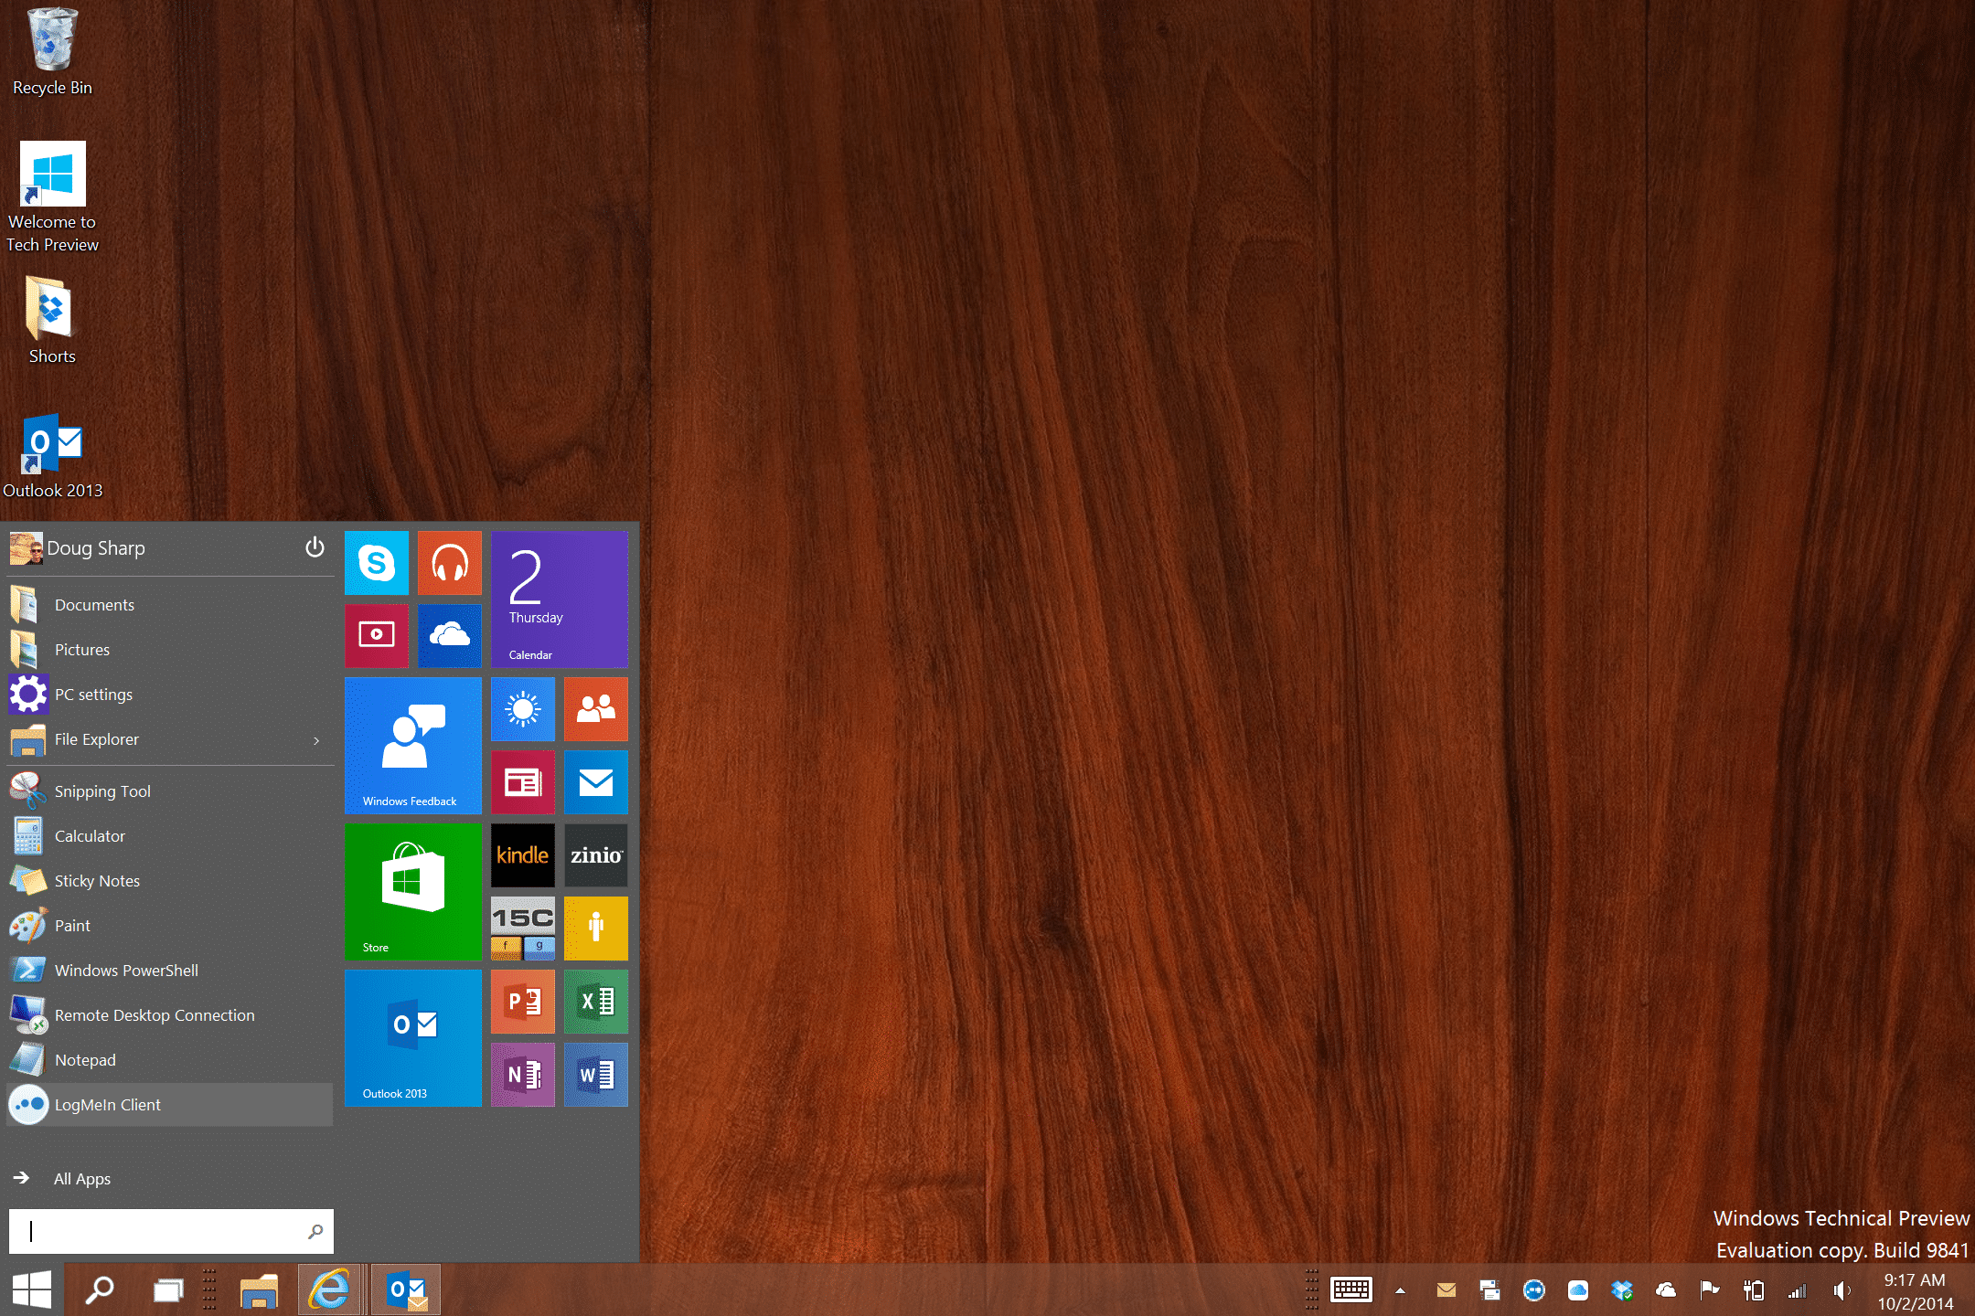Image resolution: width=1975 pixels, height=1316 pixels.
Task: Open Action Center flag icon
Action: [1709, 1289]
